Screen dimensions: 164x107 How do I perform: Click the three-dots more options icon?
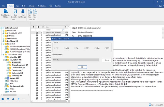[24, 99]
